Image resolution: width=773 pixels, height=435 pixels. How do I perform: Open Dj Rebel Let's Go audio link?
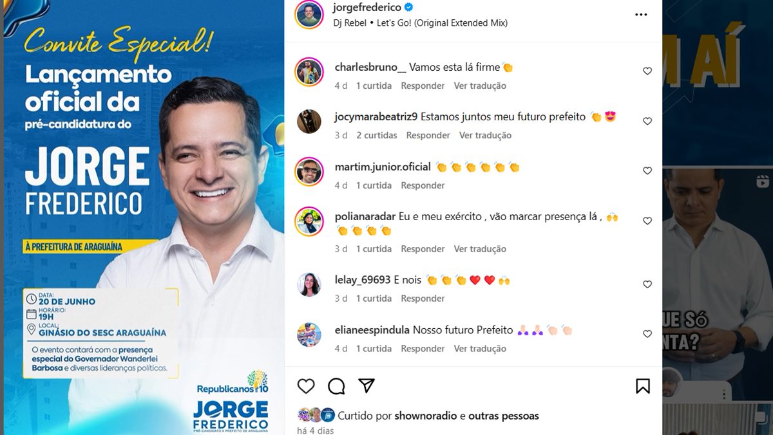pos(421,23)
